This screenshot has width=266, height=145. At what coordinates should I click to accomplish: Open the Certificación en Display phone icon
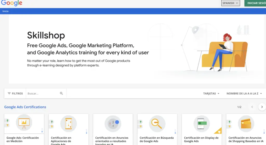click(202, 124)
